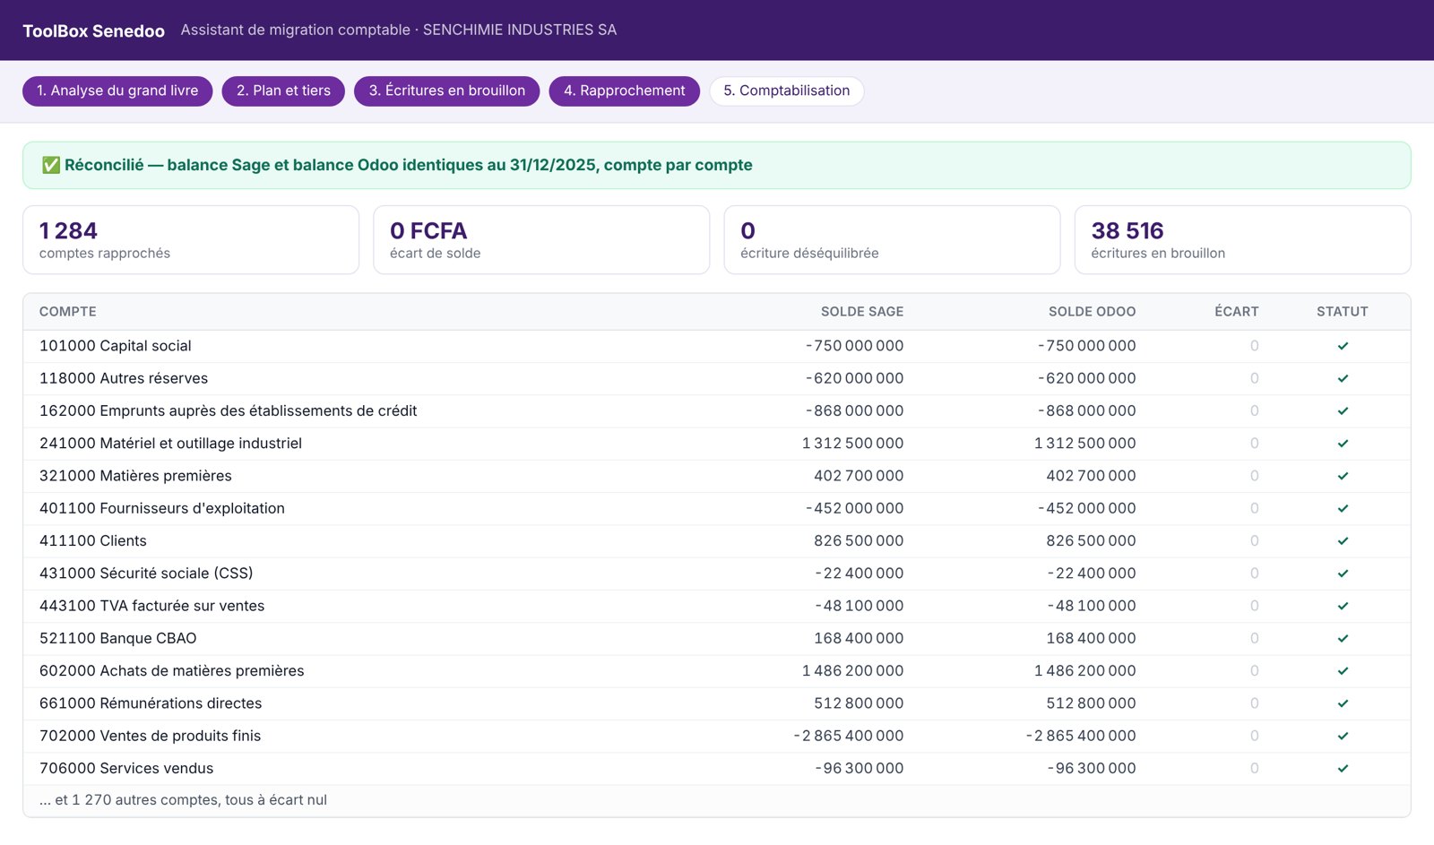The width and height of the screenshot is (1434, 845).
Task: Click the status check for Fournisseurs d'exploitation
Action: [x=1343, y=508]
